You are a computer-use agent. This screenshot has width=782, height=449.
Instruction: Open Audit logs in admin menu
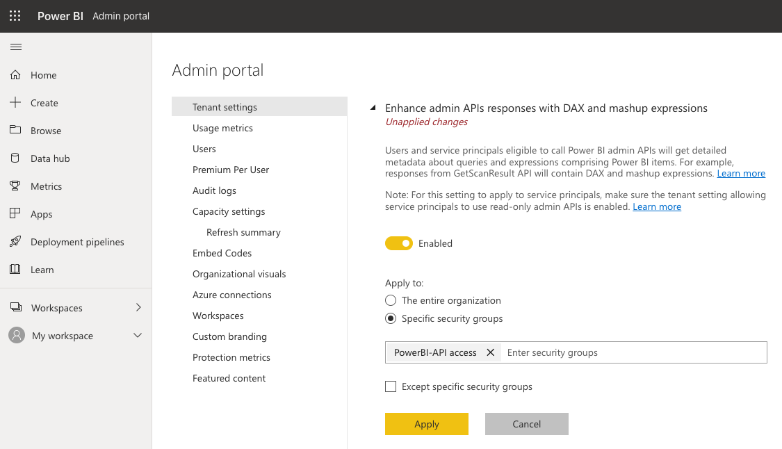214,190
